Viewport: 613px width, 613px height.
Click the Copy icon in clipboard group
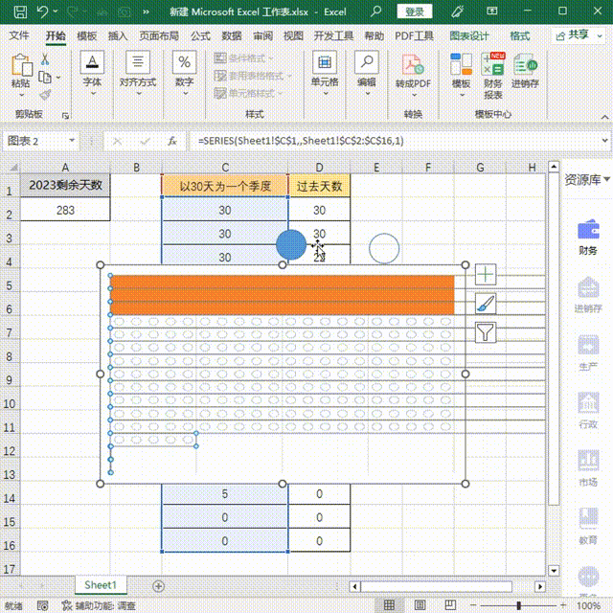pos(45,77)
